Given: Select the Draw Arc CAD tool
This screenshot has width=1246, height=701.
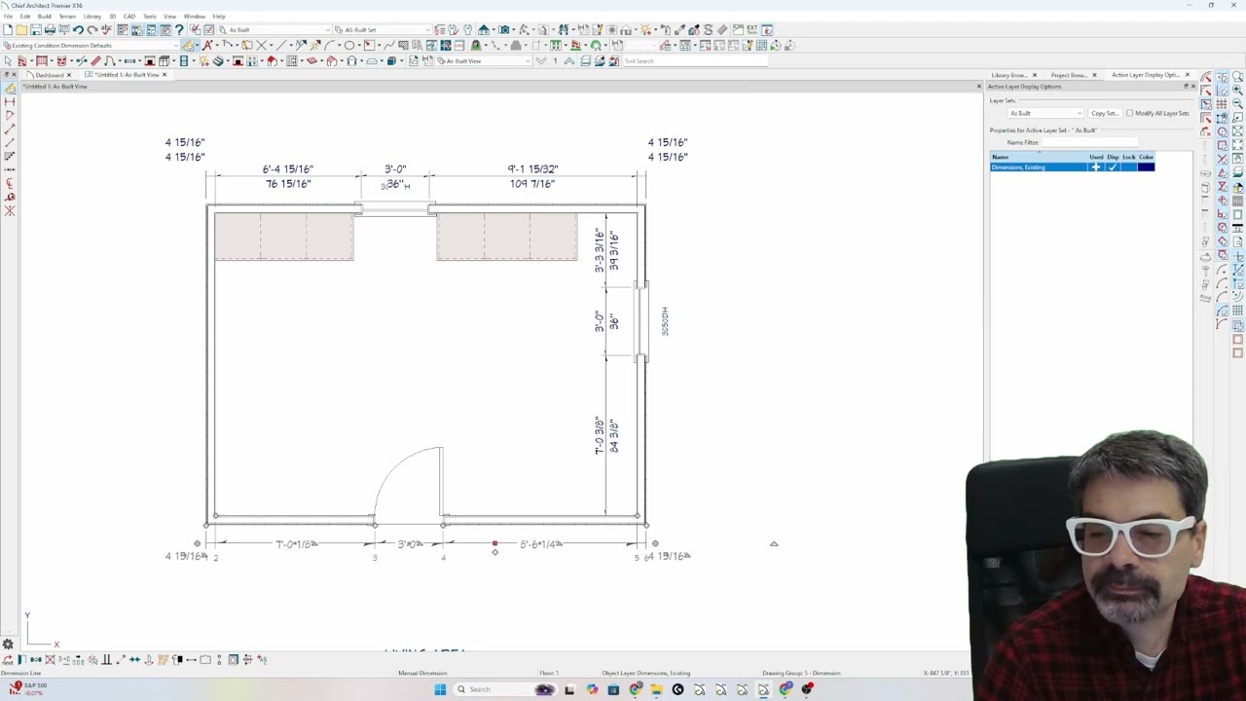Looking at the screenshot, I should coord(329,45).
